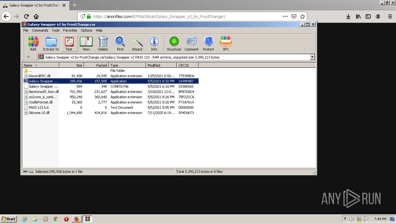The height and width of the screenshot is (223, 396).
Task: Click the Find magnifier icon
Action: (120, 43)
